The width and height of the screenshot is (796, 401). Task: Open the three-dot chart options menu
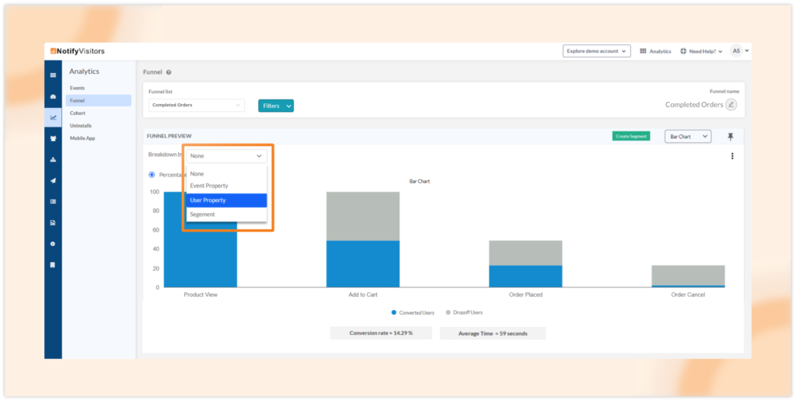click(732, 156)
